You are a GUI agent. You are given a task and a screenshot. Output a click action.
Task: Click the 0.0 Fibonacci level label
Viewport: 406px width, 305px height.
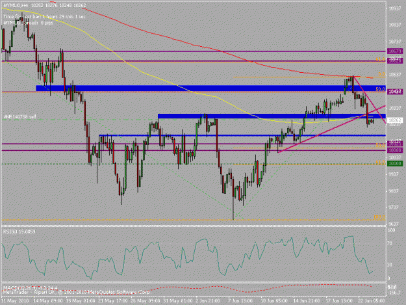click(x=381, y=74)
